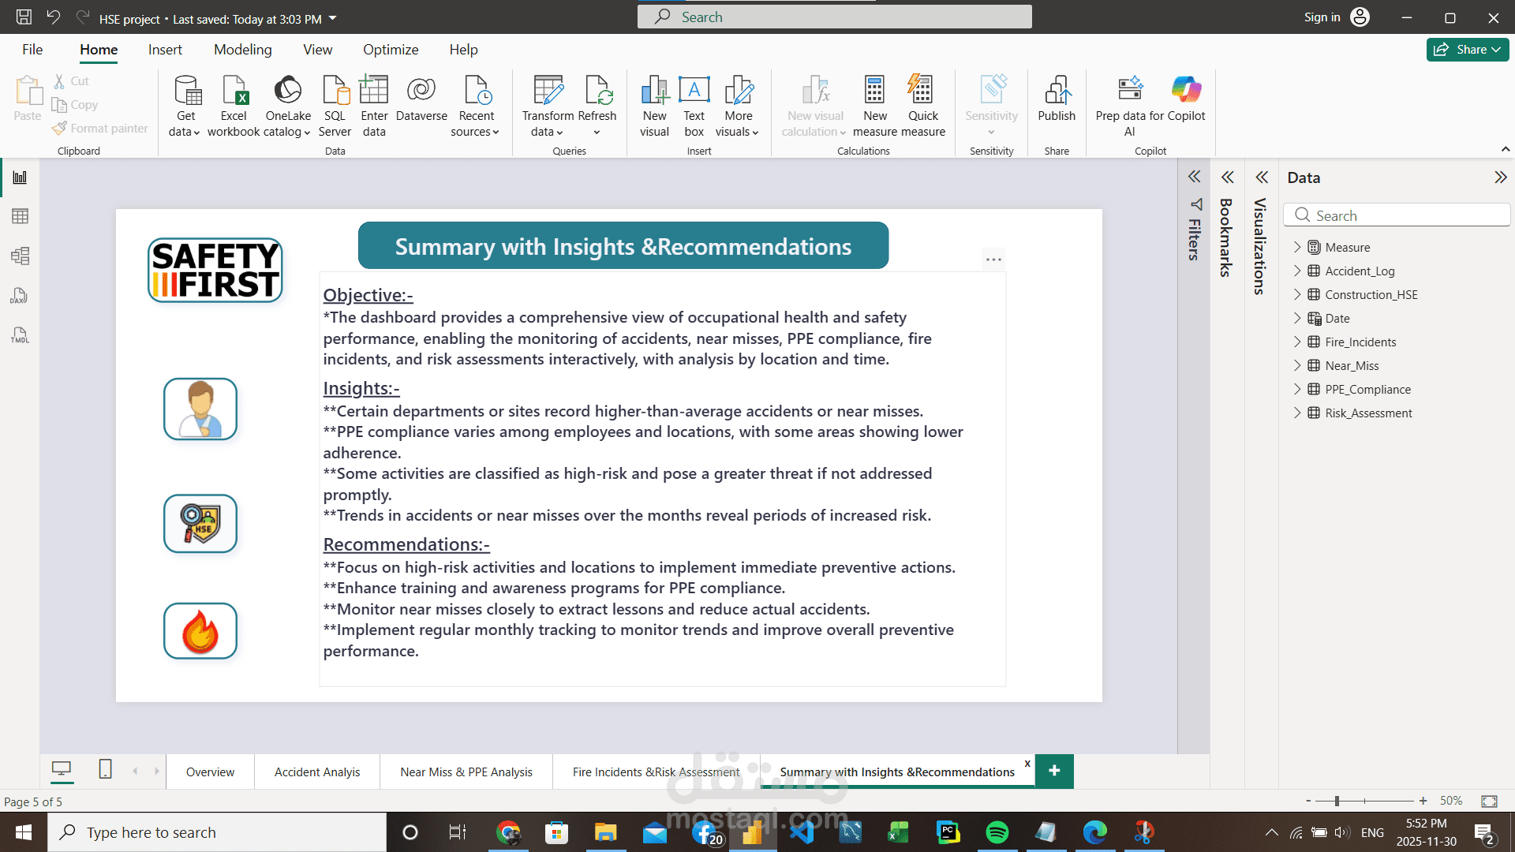Open the Modeling ribbon tab

click(242, 50)
